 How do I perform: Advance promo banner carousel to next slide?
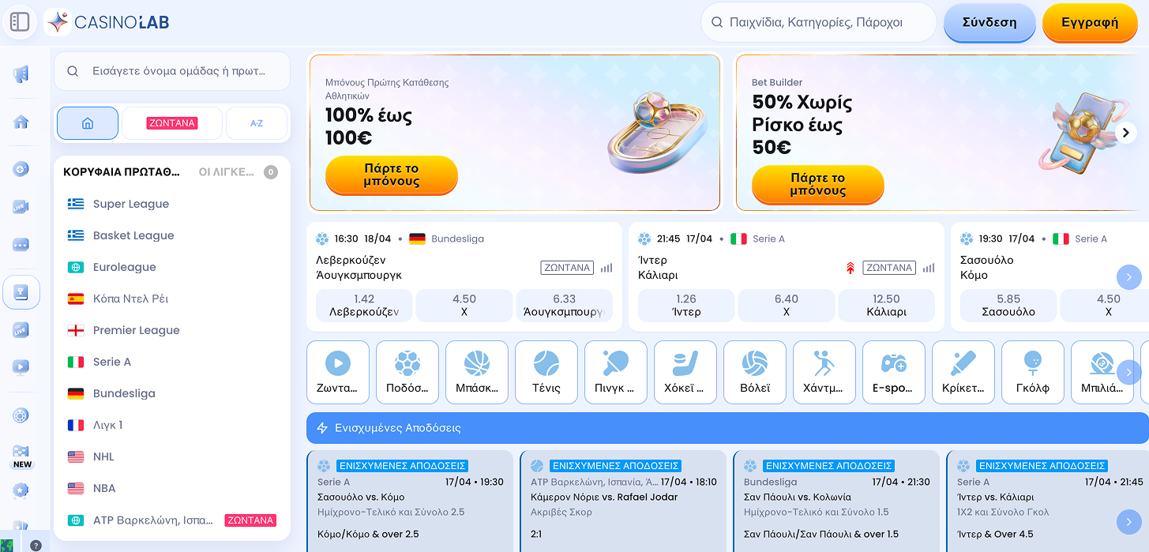(x=1126, y=133)
